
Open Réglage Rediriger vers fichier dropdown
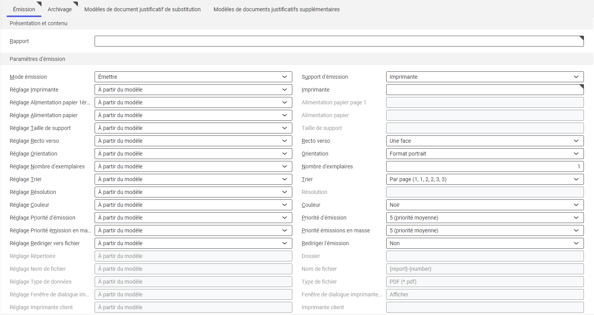[193, 243]
